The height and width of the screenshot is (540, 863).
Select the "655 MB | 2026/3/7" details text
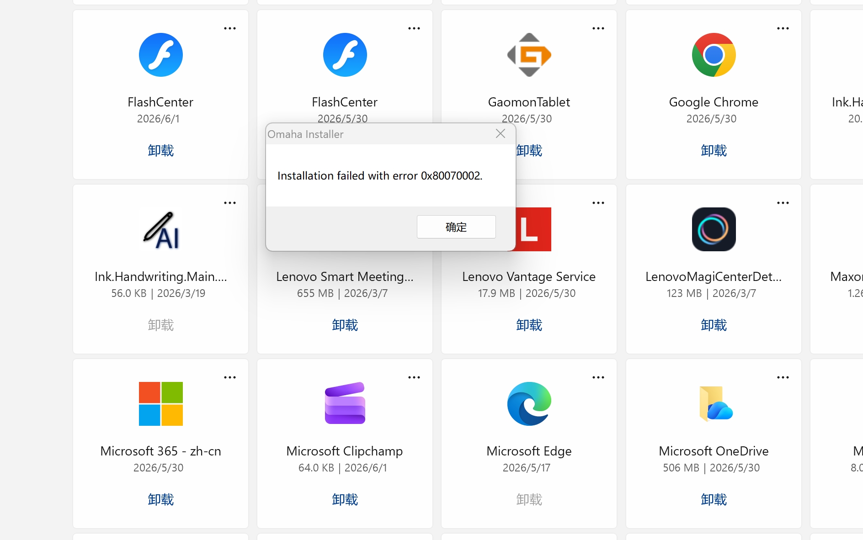[x=343, y=293]
